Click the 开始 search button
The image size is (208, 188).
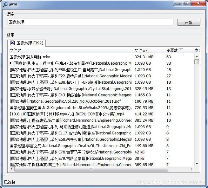[x=189, y=23]
